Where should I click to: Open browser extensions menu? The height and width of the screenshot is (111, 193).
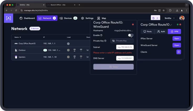[170, 10]
